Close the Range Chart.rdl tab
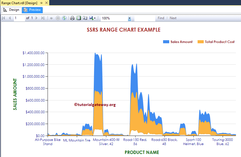This screenshot has width=241, height=157. (x=46, y=3)
